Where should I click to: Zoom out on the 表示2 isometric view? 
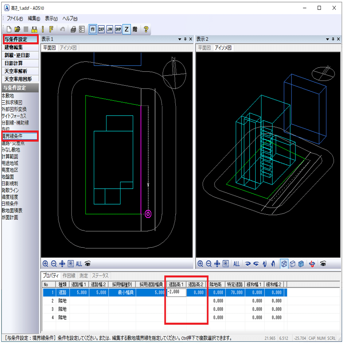click(x=209, y=264)
